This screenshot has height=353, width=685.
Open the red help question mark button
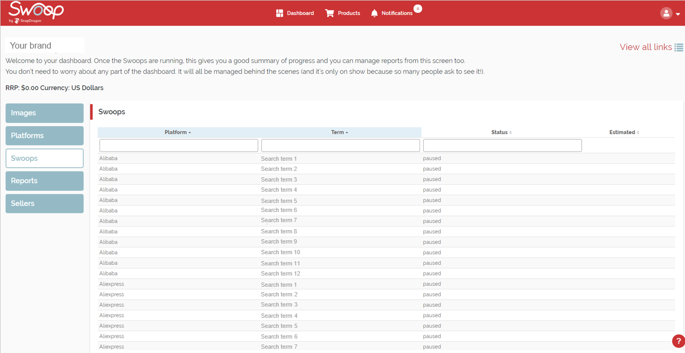pyautogui.click(x=679, y=341)
